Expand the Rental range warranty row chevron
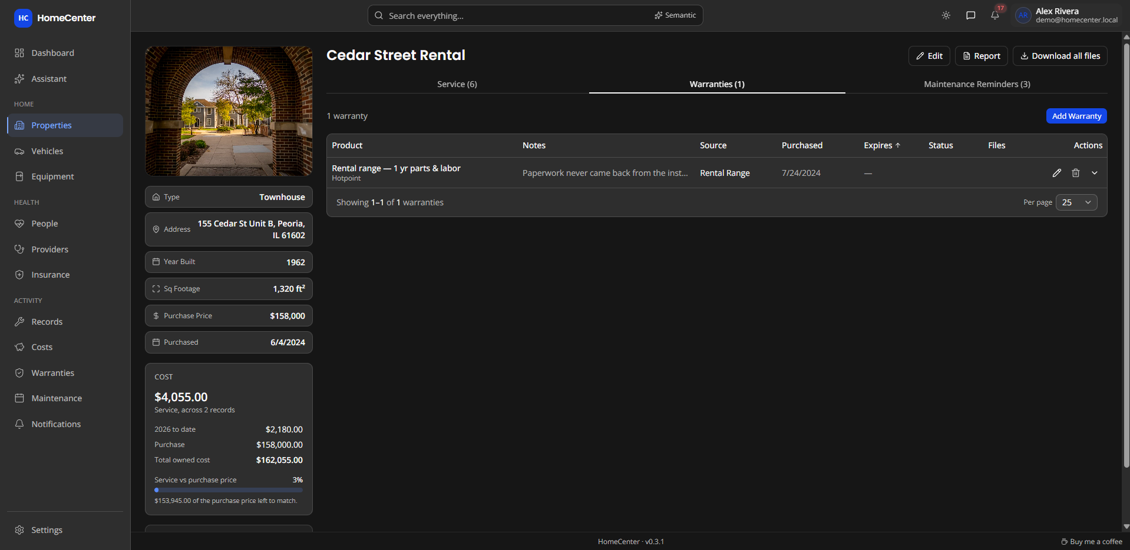 coord(1095,173)
